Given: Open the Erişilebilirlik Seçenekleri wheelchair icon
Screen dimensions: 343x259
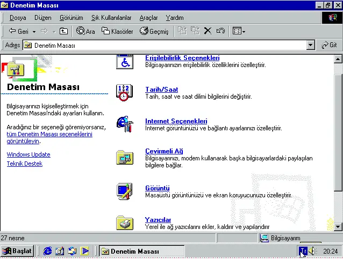Looking at the screenshot, I should tap(125, 62).
